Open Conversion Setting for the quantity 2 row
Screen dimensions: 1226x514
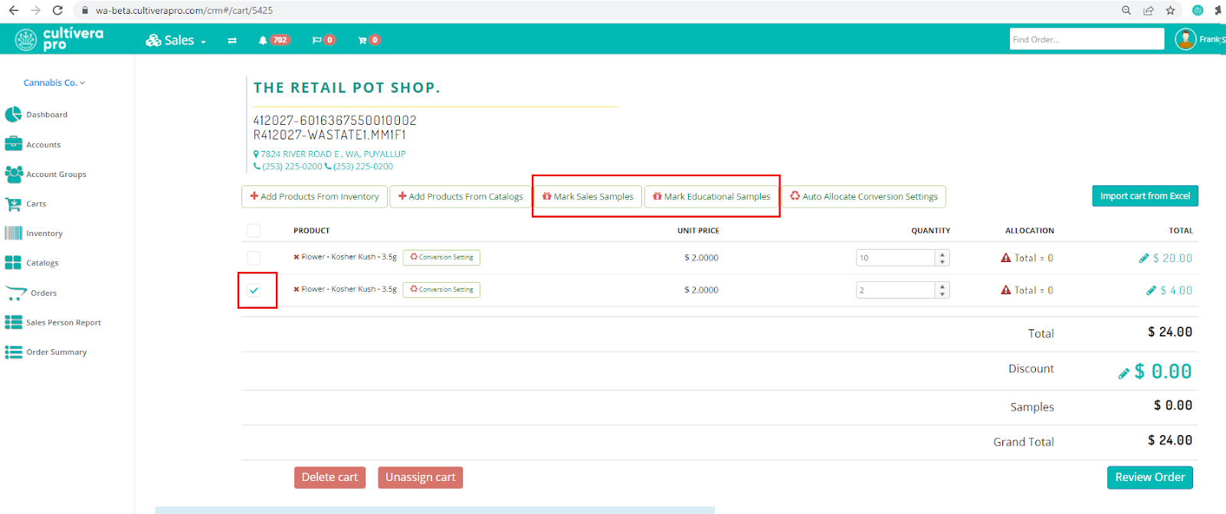[441, 290]
